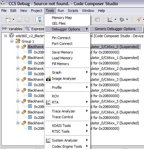Open the Help menu
Screen dimensions: 144x149
101,11
